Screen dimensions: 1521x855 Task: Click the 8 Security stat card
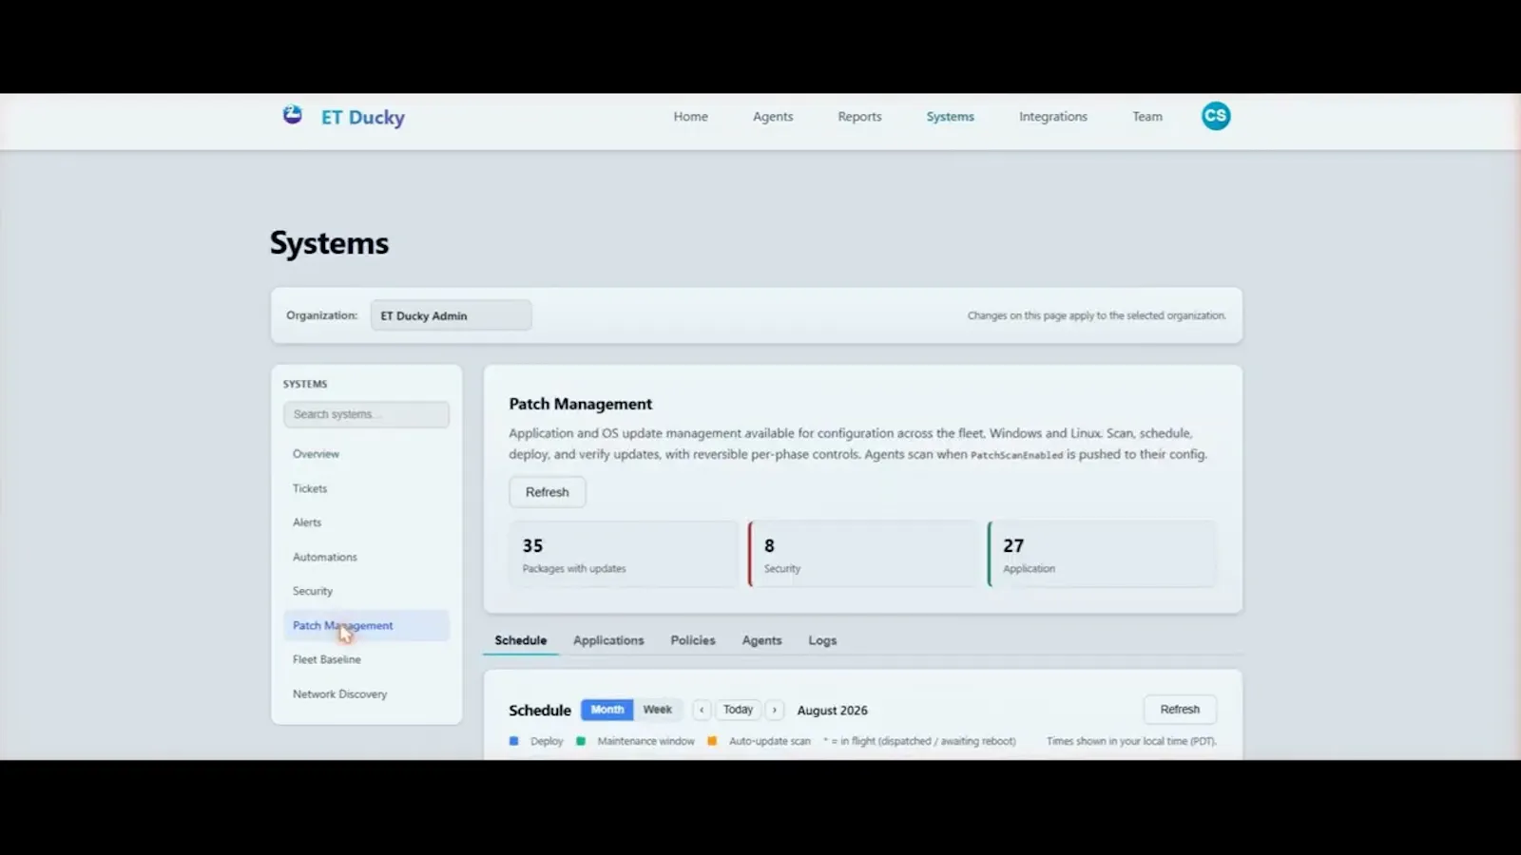click(863, 554)
